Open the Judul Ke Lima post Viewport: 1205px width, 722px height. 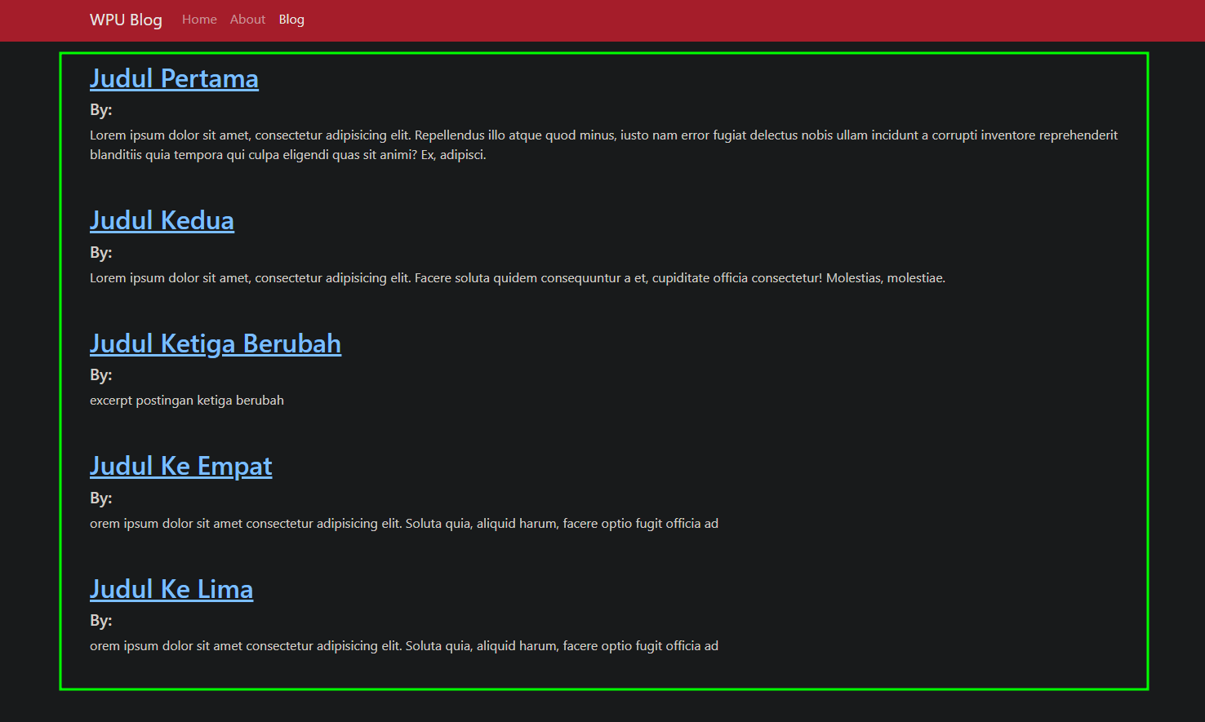(x=171, y=589)
